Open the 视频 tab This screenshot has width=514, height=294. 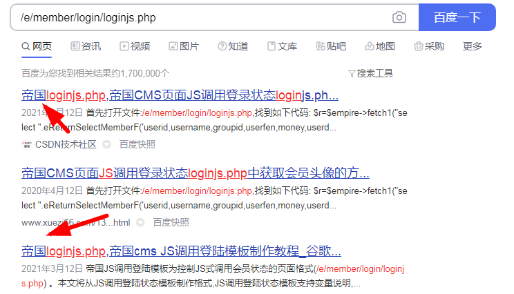[x=135, y=46]
